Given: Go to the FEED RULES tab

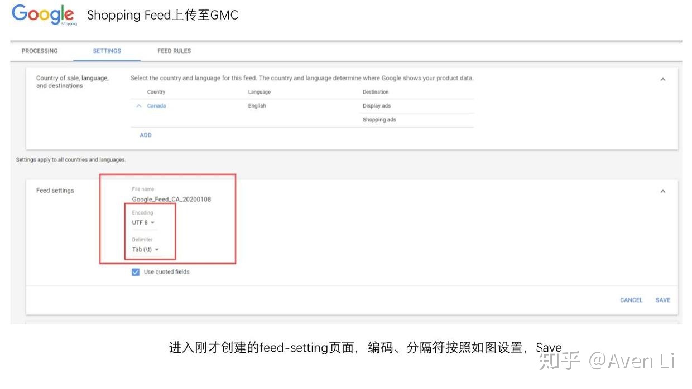Looking at the screenshot, I should 174,51.
